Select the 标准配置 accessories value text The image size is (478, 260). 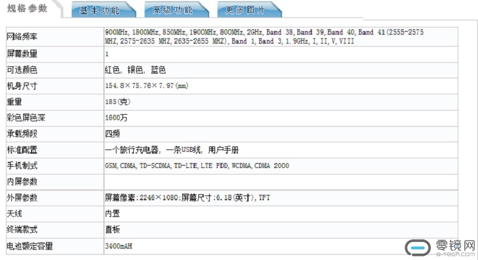pyautogui.click(x=175, y=149)
